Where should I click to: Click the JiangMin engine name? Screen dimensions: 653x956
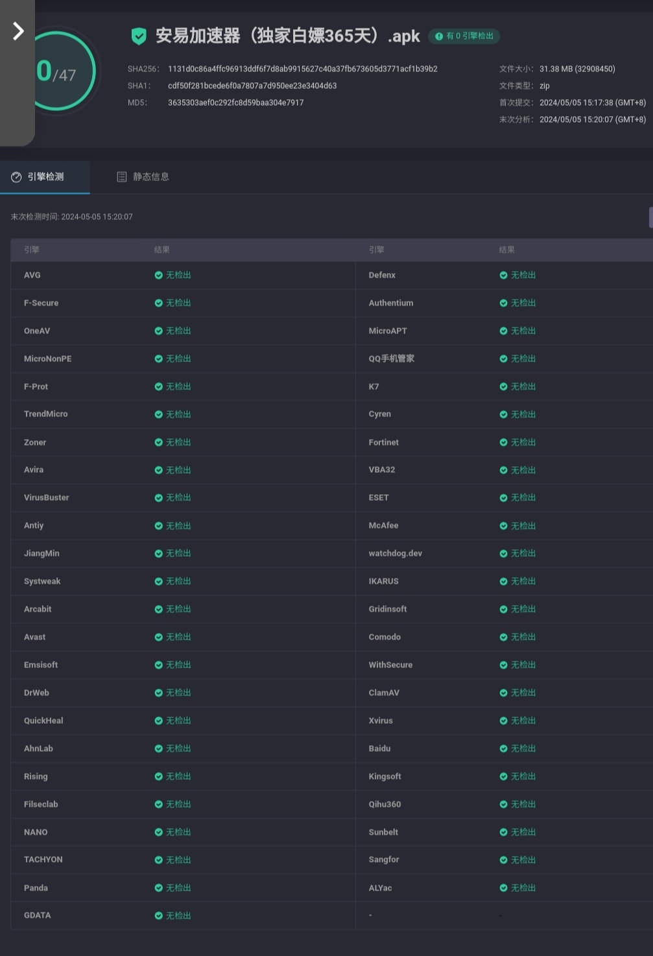tap(42, 553)
